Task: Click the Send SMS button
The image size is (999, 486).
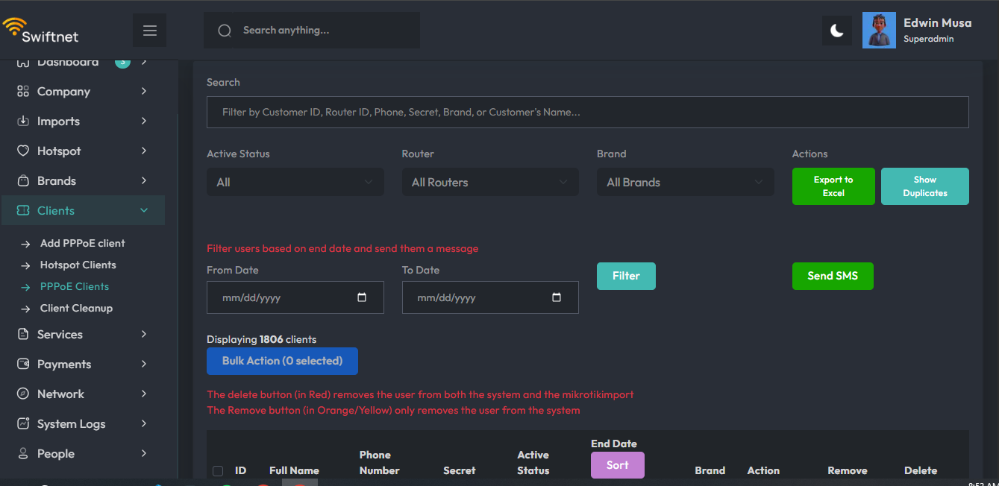Action: [x=833, y=276]
